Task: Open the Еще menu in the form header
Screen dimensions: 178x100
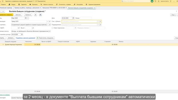Action: [173, 15]
